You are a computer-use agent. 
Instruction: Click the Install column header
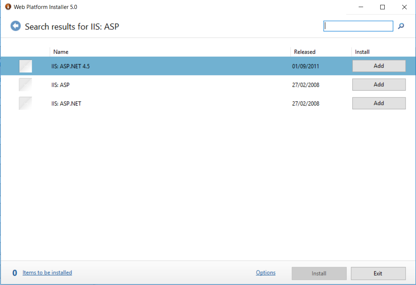click(x=362, y=52)
